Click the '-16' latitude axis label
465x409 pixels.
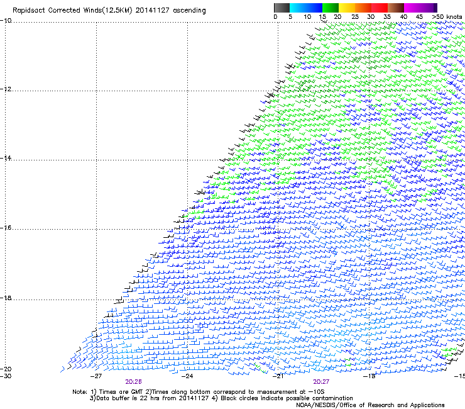[x=6, y=228]
